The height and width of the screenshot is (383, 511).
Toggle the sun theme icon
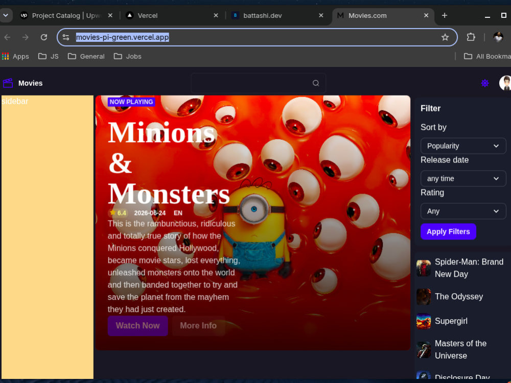point(484,83)
